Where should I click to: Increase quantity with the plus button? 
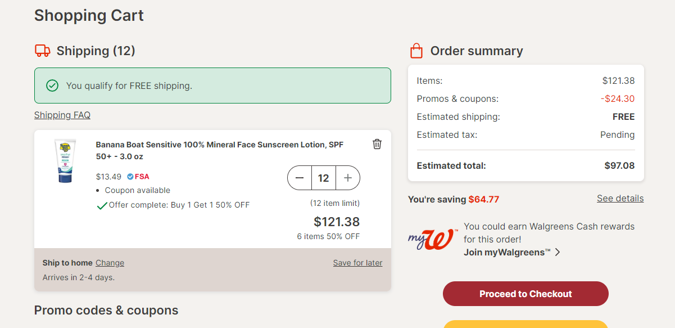[348, 178]
